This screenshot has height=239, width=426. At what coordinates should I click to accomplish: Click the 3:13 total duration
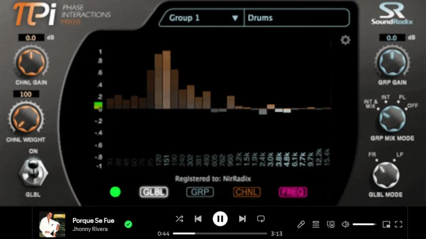(x=277, y=234)
